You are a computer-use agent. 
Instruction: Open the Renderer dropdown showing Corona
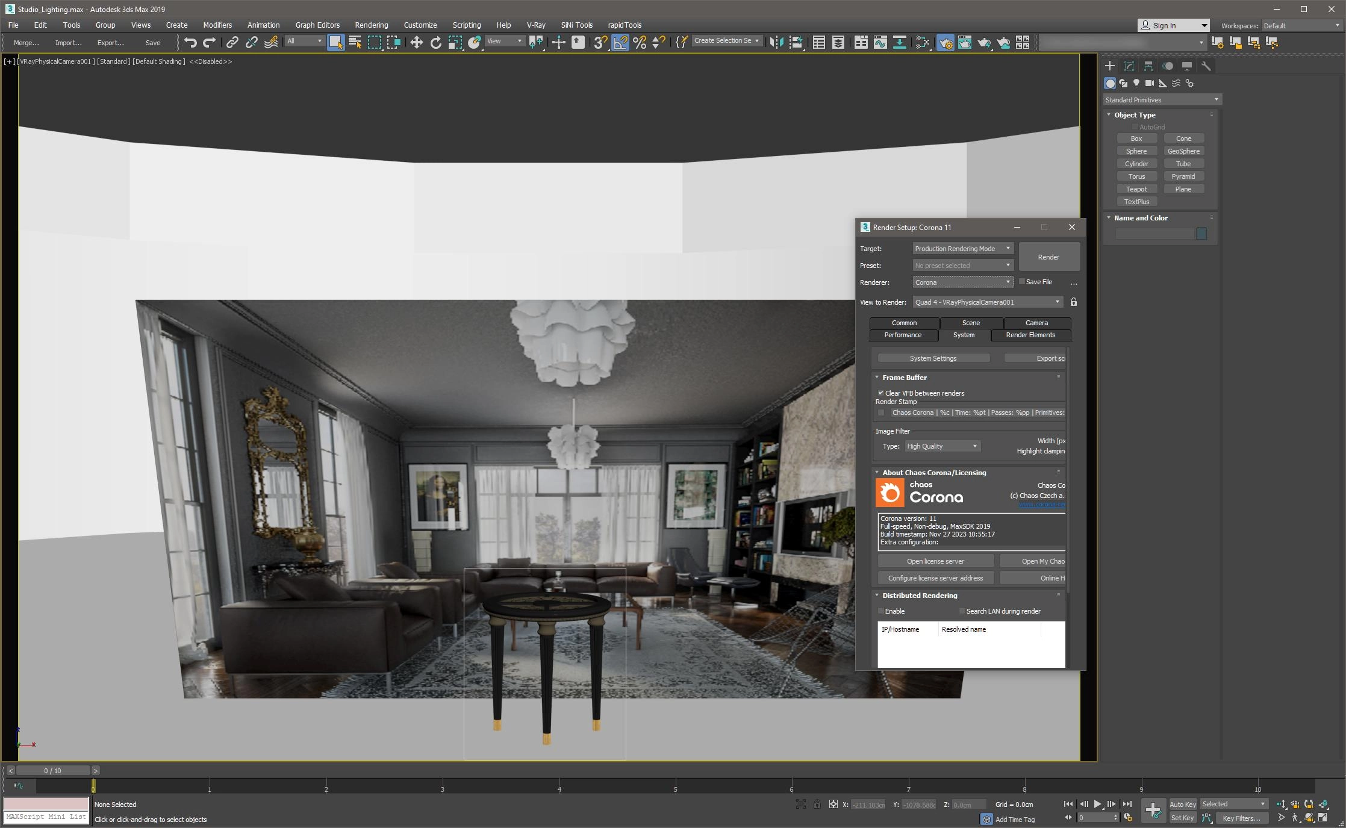[x=963, y=282]
